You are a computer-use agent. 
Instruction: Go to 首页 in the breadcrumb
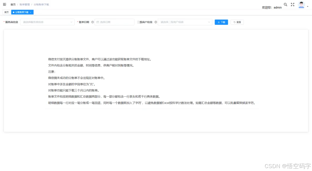13,4
